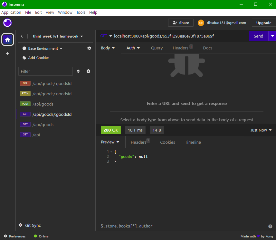276x240 pixels.
Task: Open the Home dashboard icon
Action: (x=8, y=39)
